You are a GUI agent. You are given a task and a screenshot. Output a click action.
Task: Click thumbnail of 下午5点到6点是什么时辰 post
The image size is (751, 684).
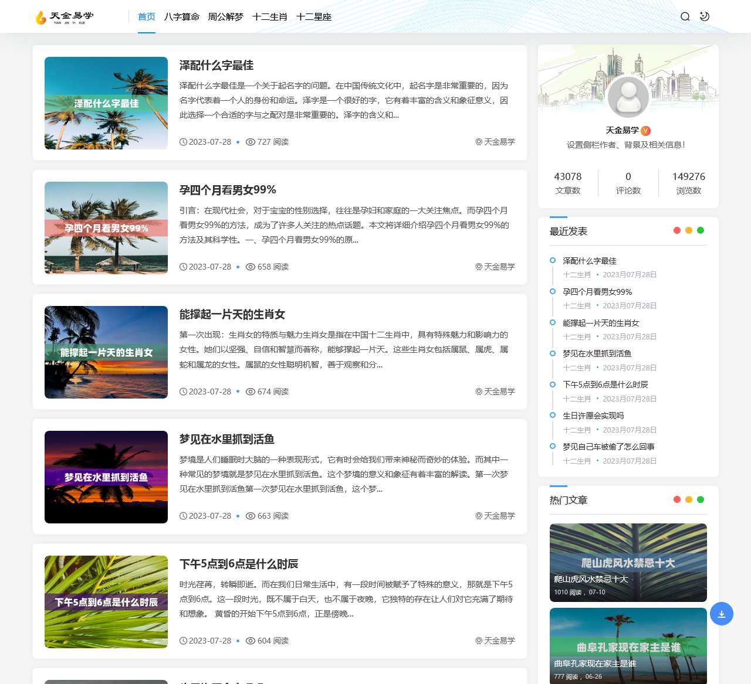tap(106, 602)
